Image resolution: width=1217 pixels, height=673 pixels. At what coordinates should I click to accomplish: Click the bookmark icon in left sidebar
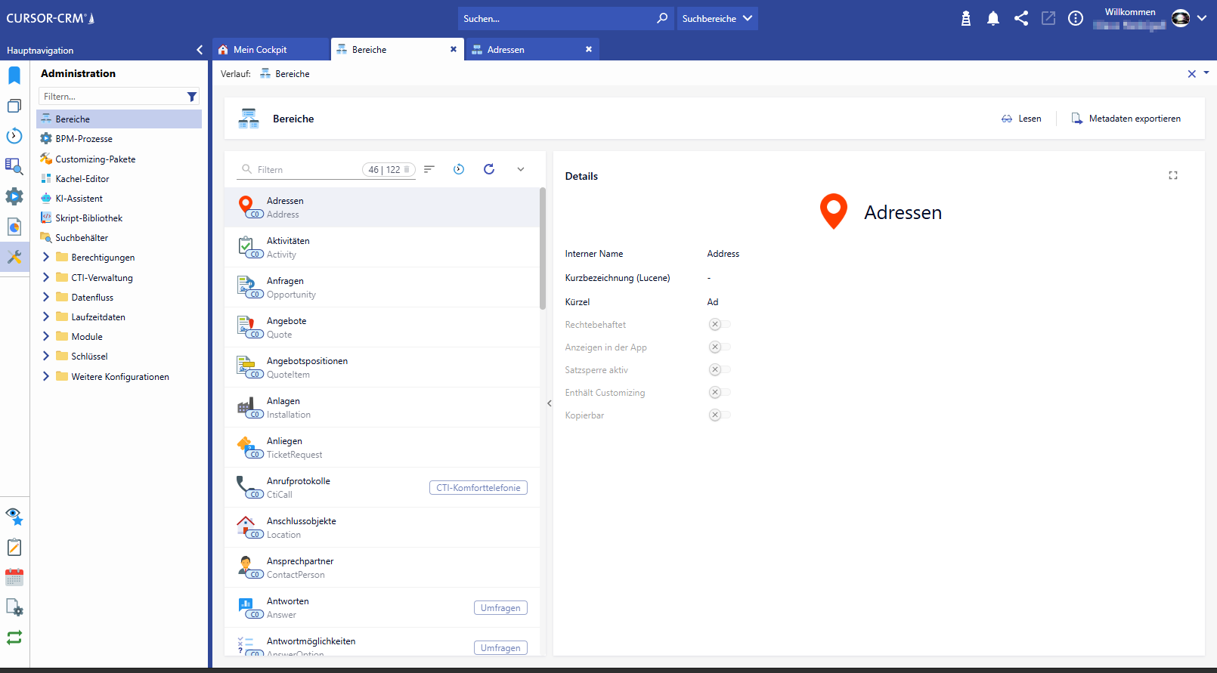(14, 76)
